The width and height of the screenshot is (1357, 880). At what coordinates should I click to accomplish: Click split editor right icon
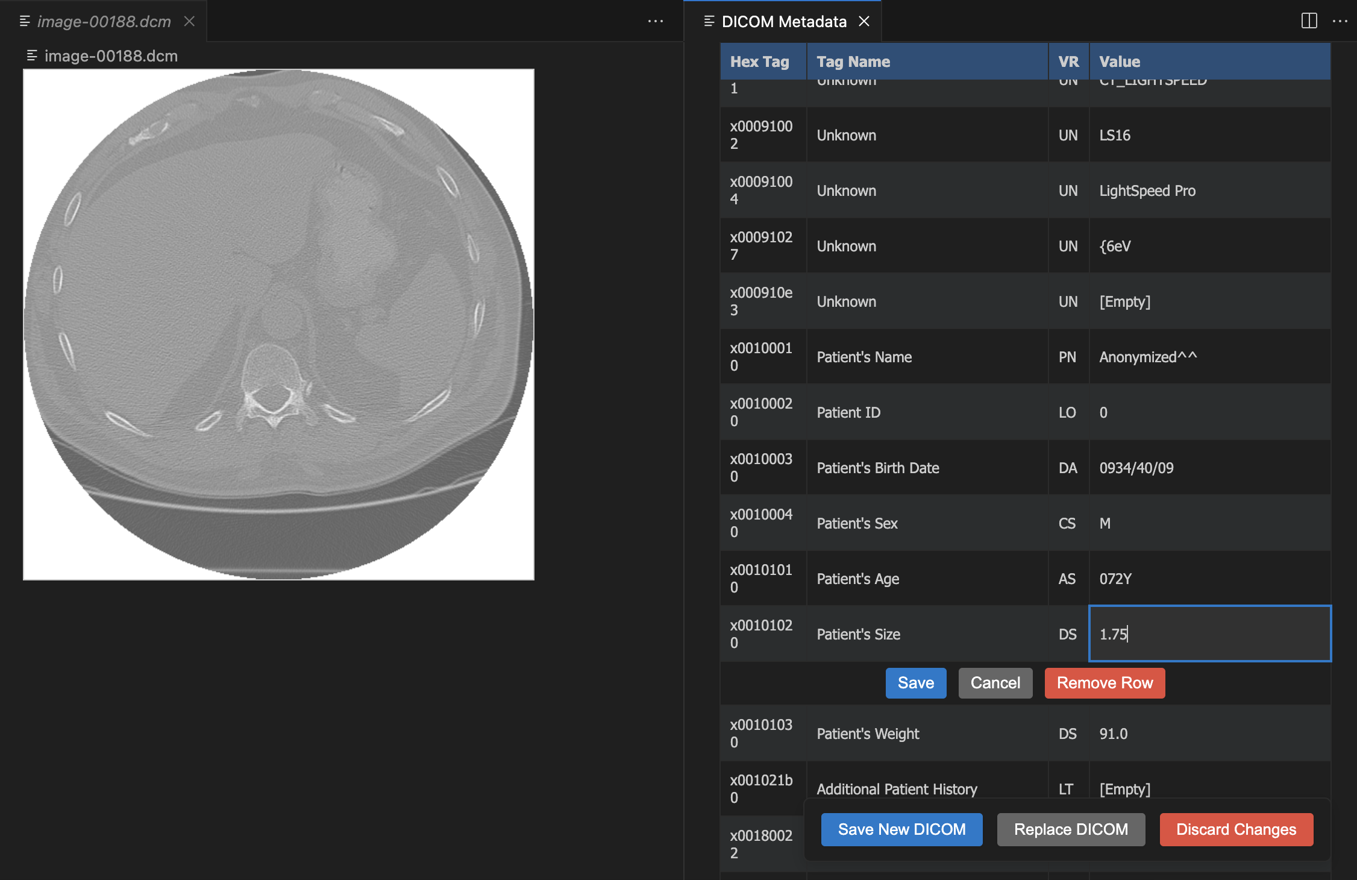(x=1309, y=21)
